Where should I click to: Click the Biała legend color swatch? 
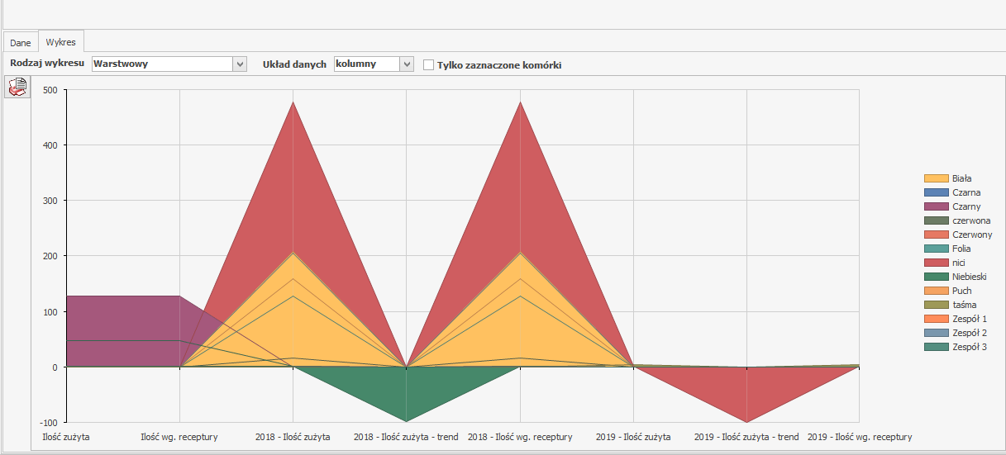pos(936,178)
